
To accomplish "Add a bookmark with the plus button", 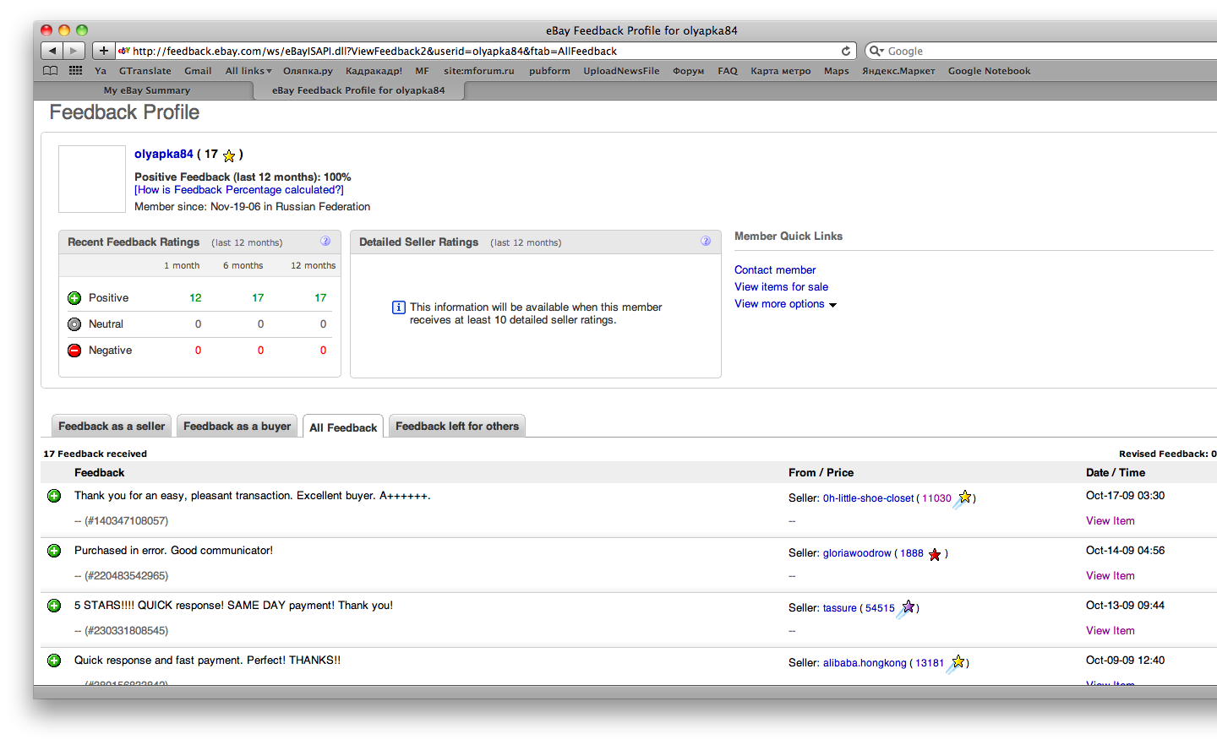I will coord(103,51).
